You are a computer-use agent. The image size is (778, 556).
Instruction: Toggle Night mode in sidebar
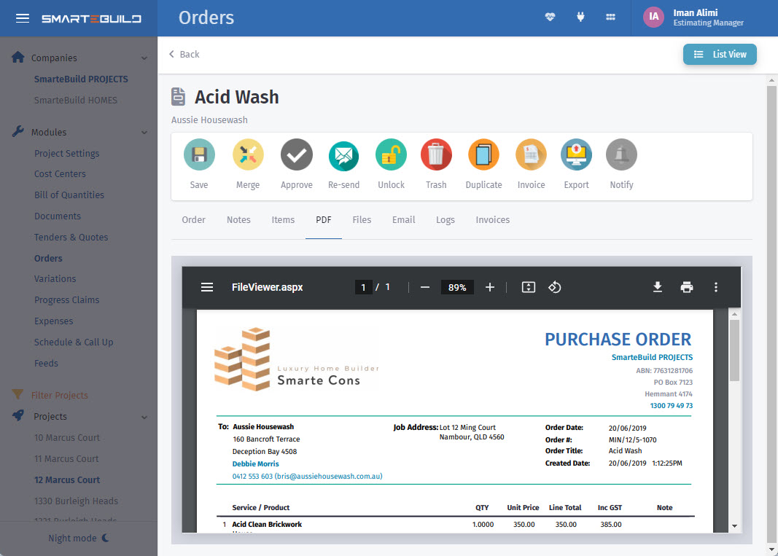78,538
